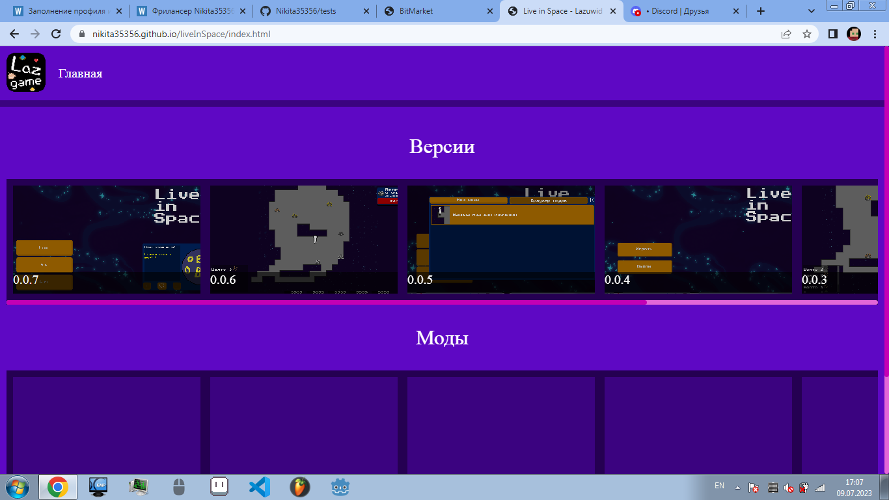Click the Laz game logo
The image size is (889, 500).
click(x=26, y=72)
